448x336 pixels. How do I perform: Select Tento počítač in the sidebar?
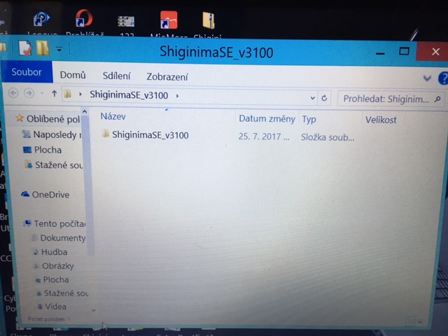coord(59,223)
